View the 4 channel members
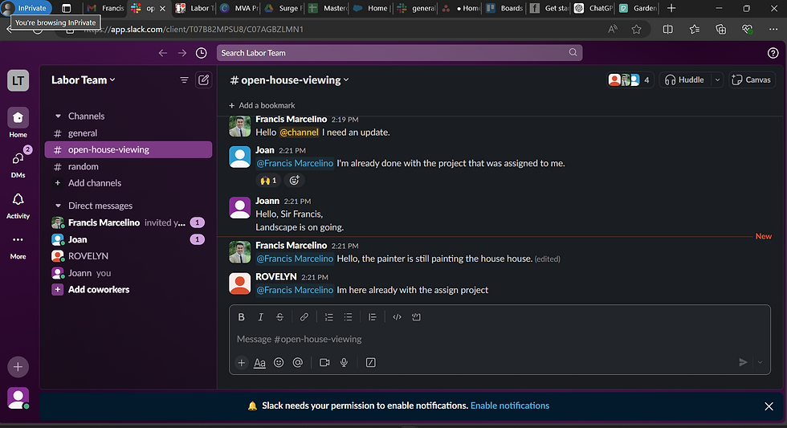The width and height of the screenshot is (787, 428). click(x=630, y=79)
